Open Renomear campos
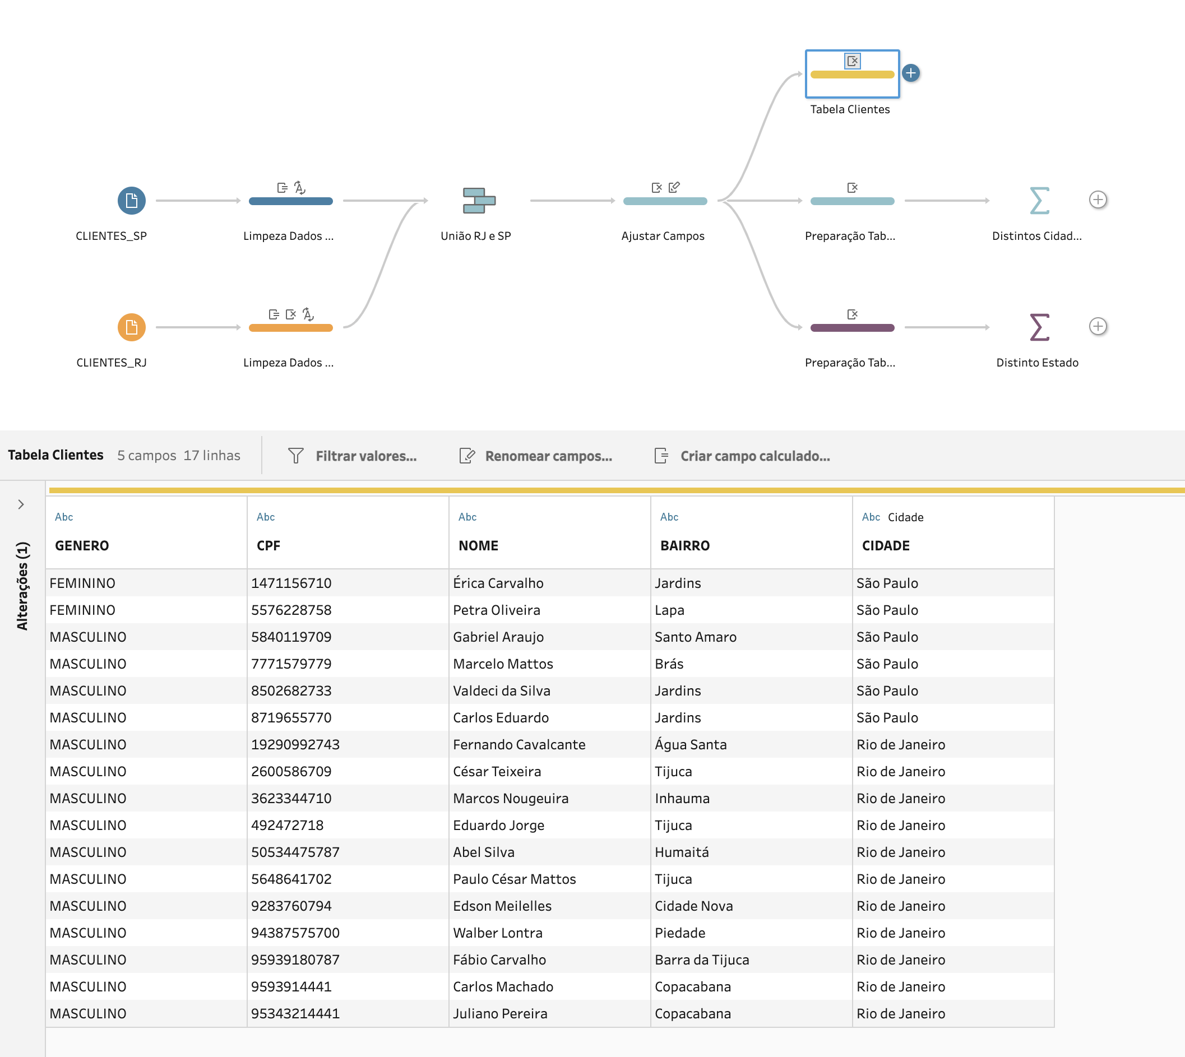 pyautogui.click(x=466, y=456)
